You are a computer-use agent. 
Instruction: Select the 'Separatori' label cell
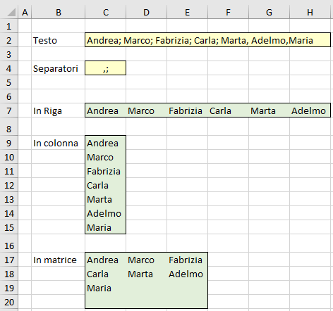58,68
